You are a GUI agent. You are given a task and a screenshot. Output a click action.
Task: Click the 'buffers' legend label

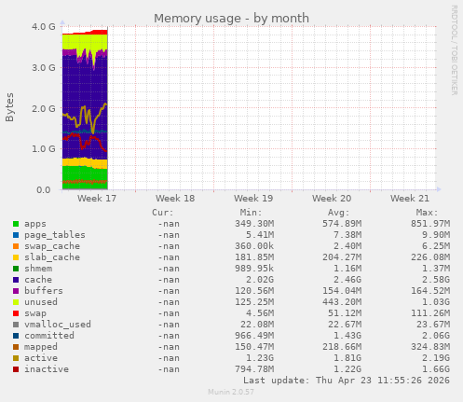44,291
